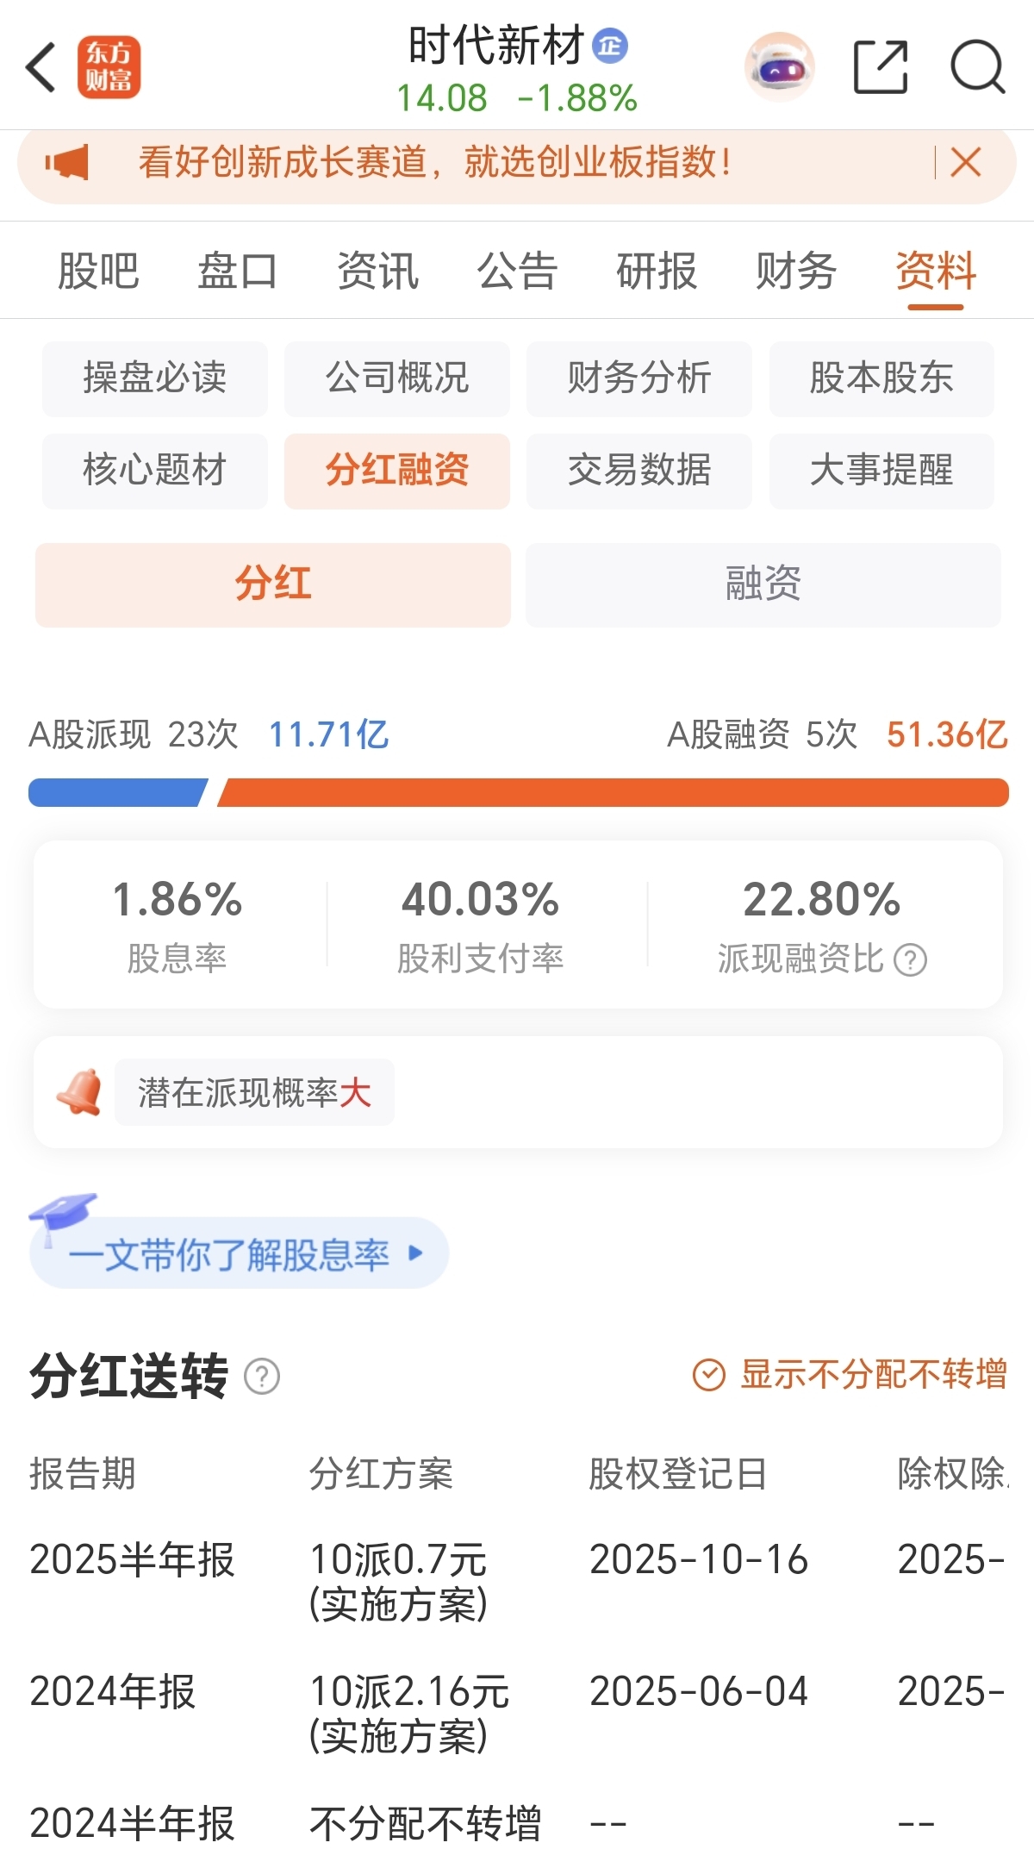Tap the 股本股东 button
This screenshot has width=1034, height=1874.
point(881,378)
